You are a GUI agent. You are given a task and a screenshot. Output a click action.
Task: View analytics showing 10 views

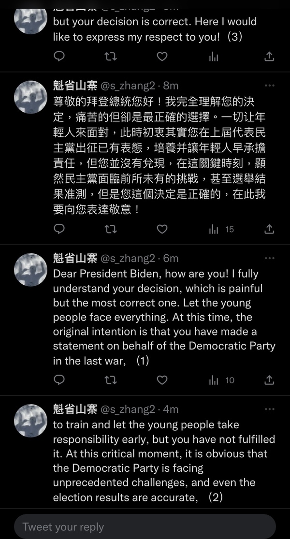(221, 380)
